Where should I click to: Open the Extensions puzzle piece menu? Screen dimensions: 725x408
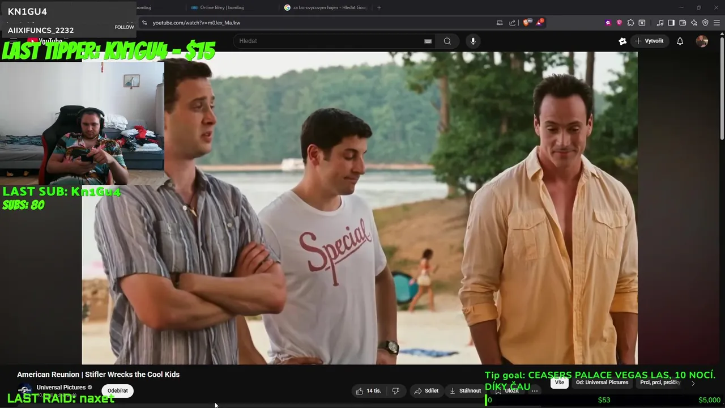click(x=630, y=23)
